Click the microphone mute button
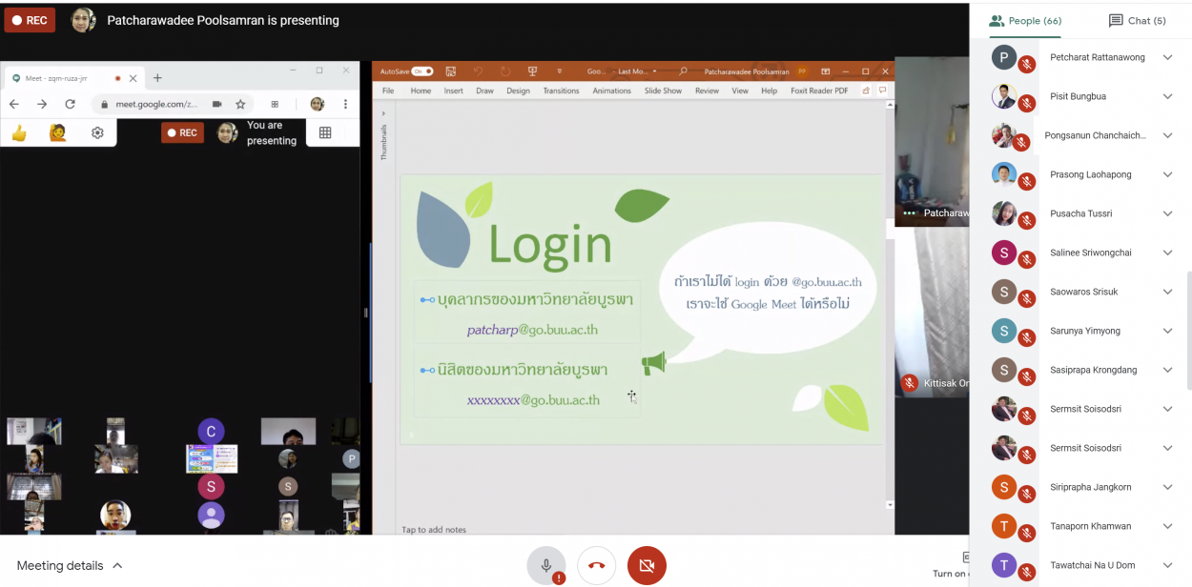Viewport: 1192px width, 587px height. click(546, 565)
